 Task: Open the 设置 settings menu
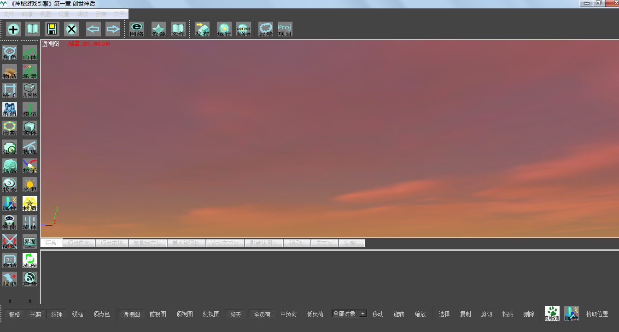(x=64, y=14)
